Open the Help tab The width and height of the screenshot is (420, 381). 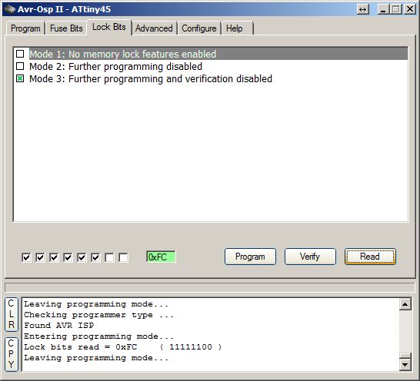coord(235,28)
